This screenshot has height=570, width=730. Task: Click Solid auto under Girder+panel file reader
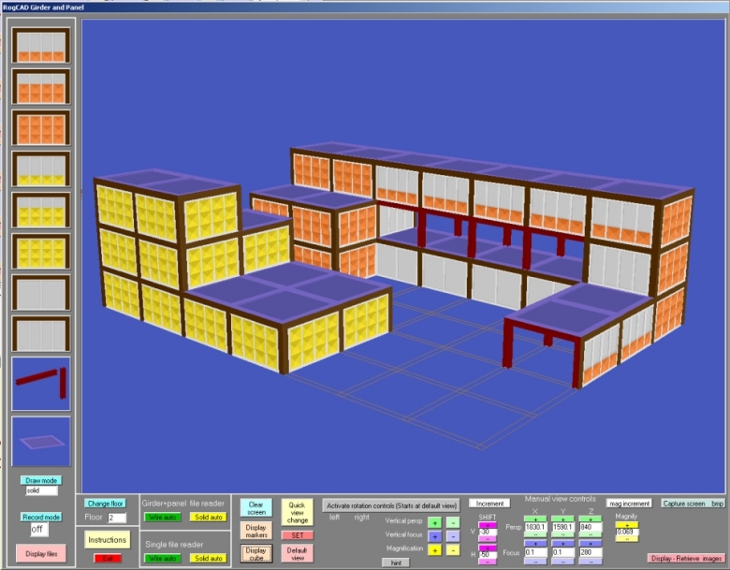click(x=209, y=517)
